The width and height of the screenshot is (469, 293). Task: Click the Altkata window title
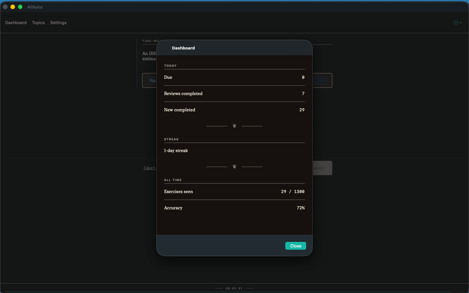(x=35, y=7)
